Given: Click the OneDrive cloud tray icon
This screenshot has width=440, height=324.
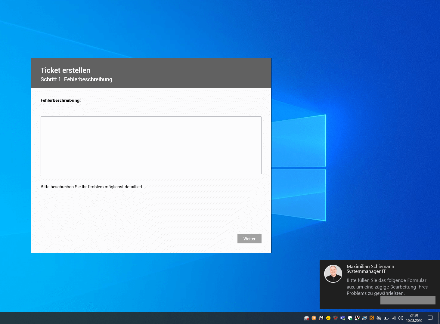Looking at the screenshot, I should (x=379, y=318).
